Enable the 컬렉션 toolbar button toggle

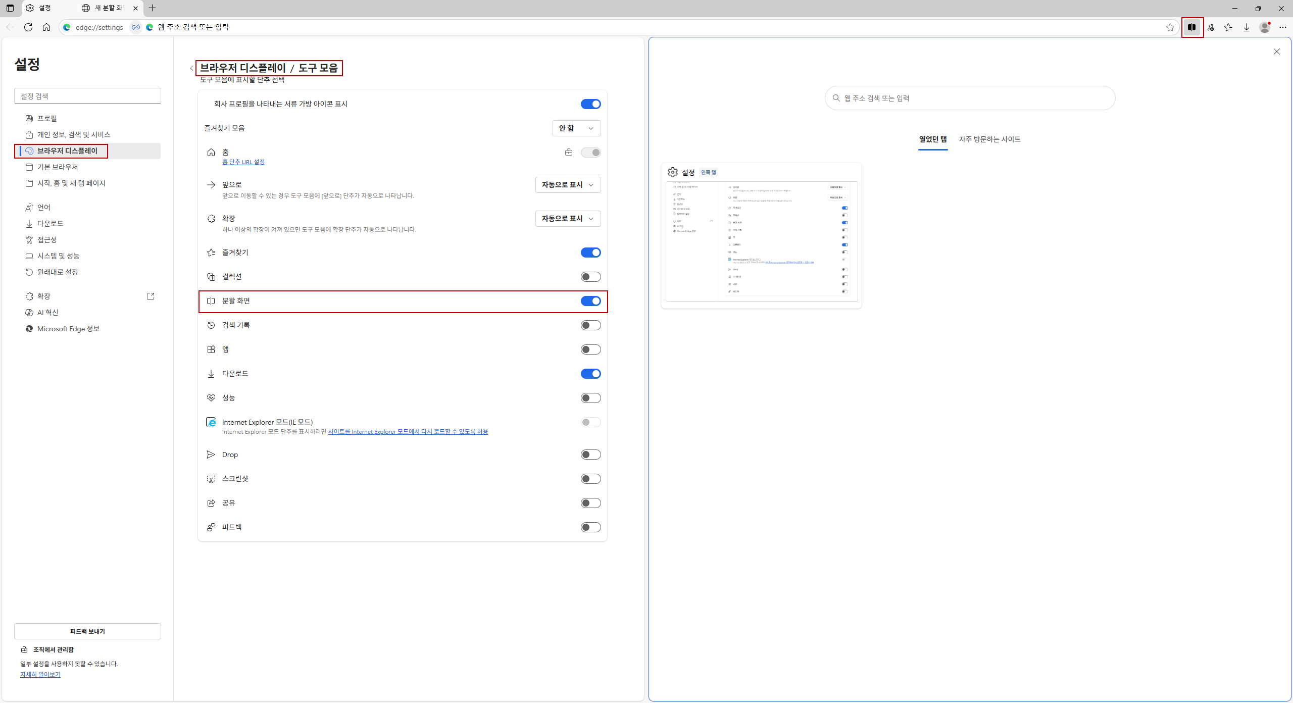(590, 277)
